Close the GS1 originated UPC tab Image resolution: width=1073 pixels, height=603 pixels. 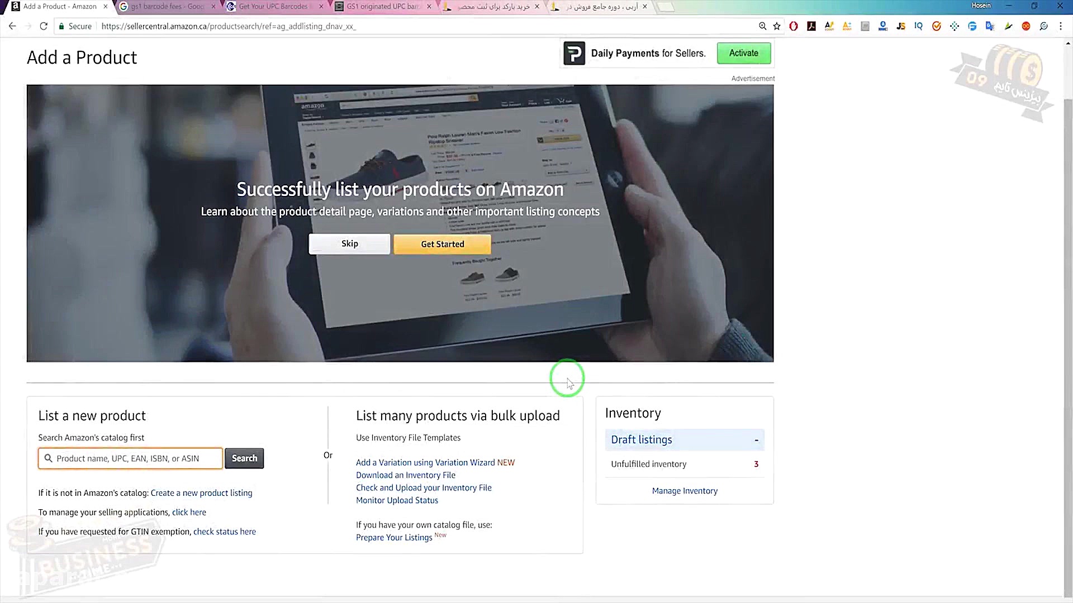[x=429, y=7]
